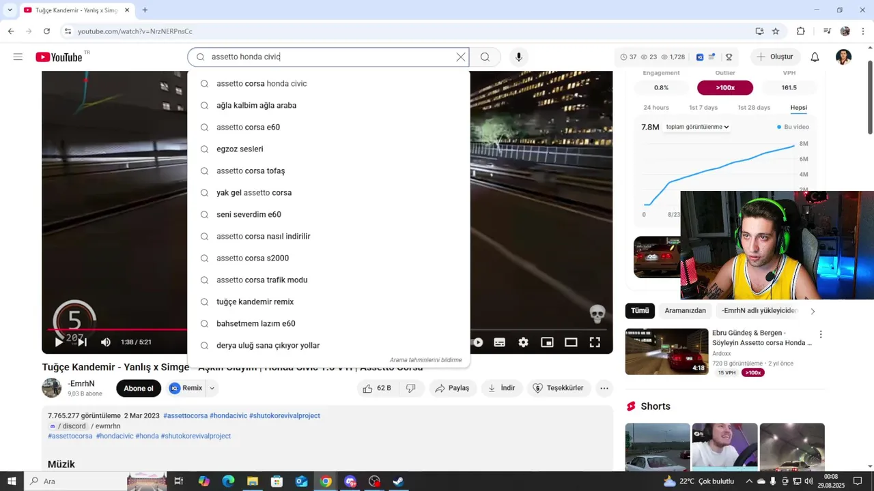The width and height of the screenshot is (874, 491).
Task: Open a new Chrome tab
Action: pyautogui.click(x=145, y=10)
